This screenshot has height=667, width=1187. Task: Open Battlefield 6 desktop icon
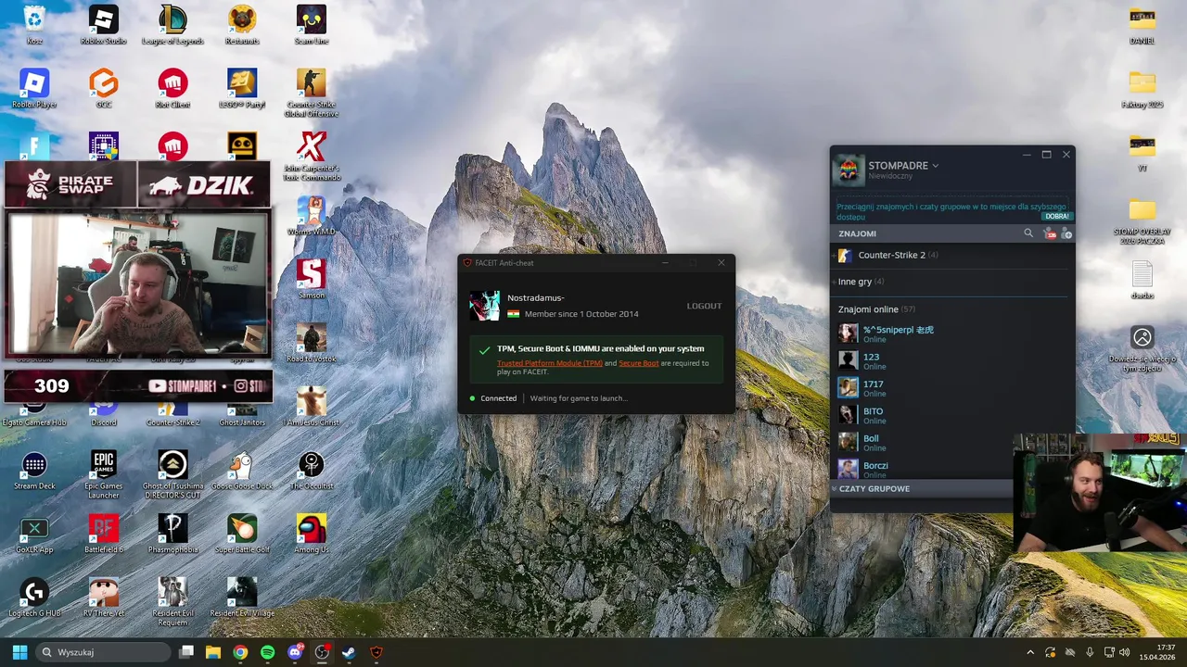click(x=103, y=535)
